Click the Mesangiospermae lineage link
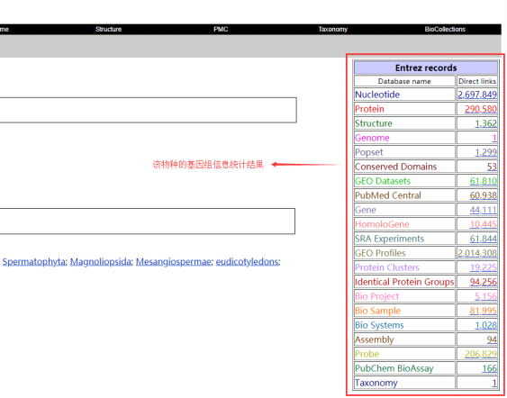Screen dimensions: 507x398 (173, 261)
